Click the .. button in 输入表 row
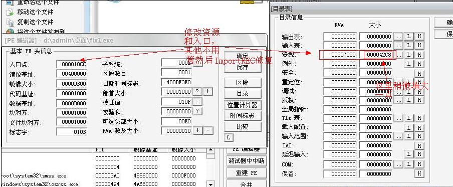This screenshot has height=187, width=453. [x=399, y=46]
